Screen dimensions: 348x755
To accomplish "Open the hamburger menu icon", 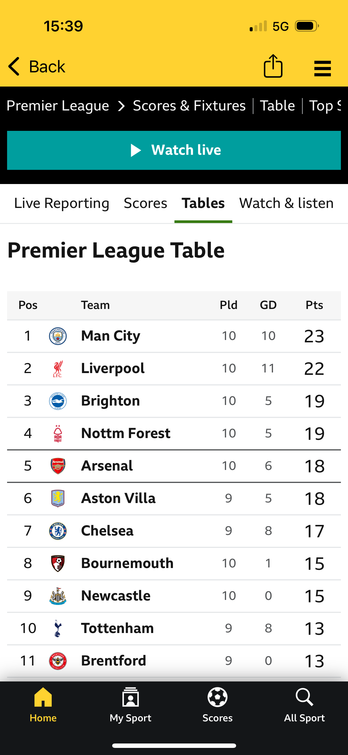I will pyautogui.click(x=323, y=69).
